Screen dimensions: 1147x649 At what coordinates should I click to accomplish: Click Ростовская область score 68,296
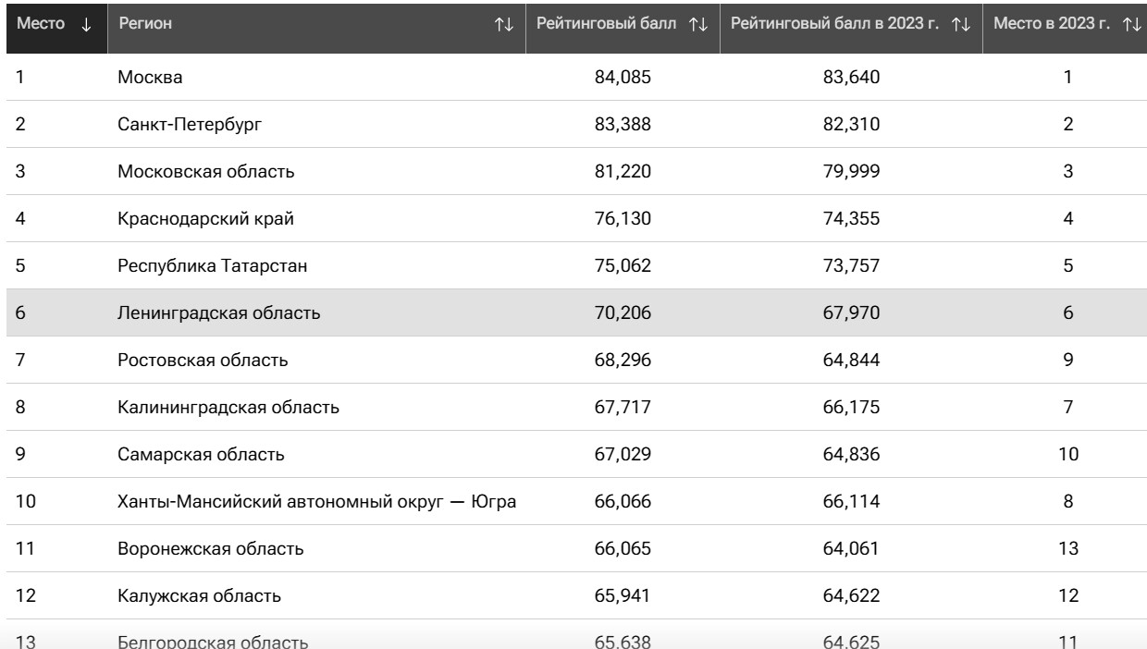623,361
